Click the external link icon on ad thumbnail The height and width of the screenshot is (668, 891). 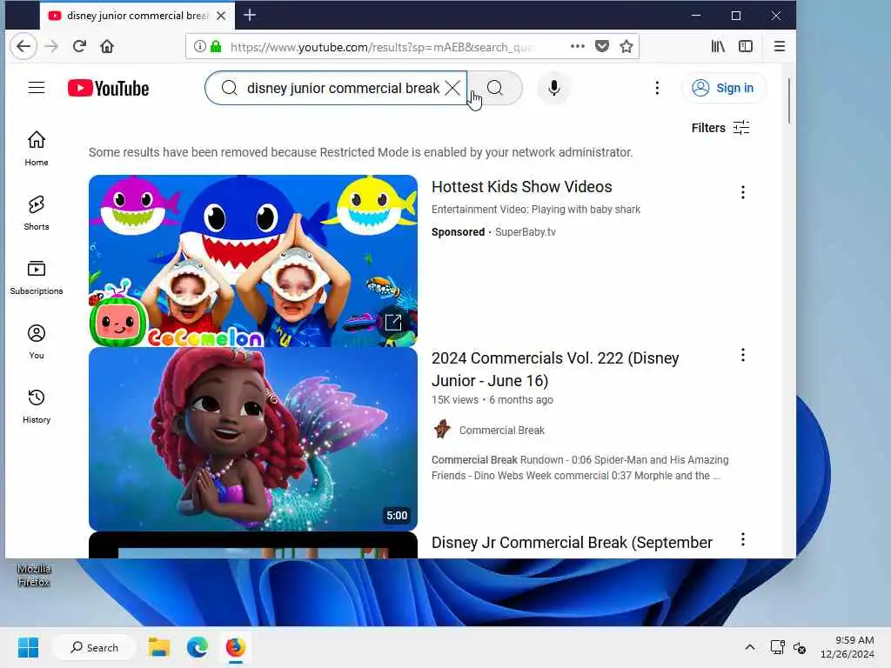click(393, 323)
